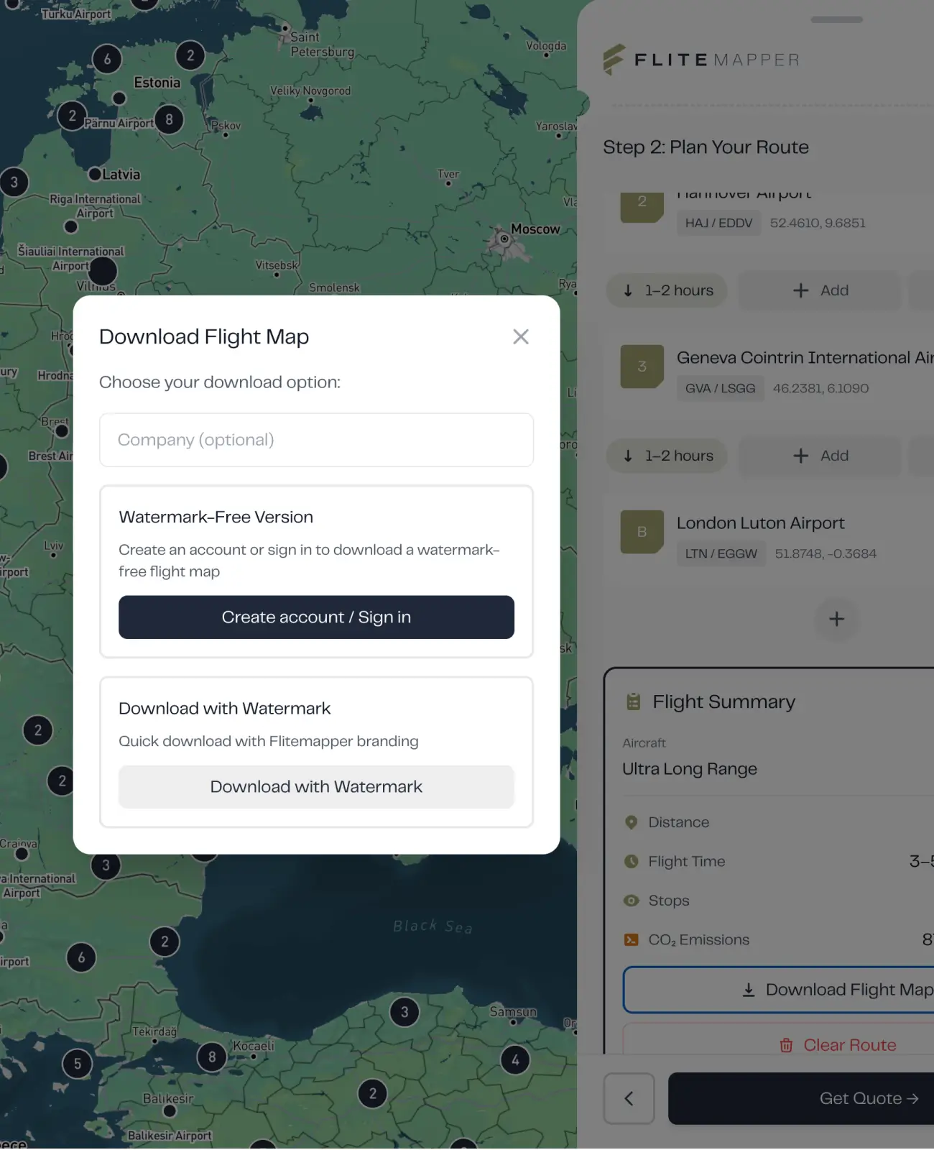Click the Flight Time clock icon
Screen dimensions: 934x1150
pos(632,861)
